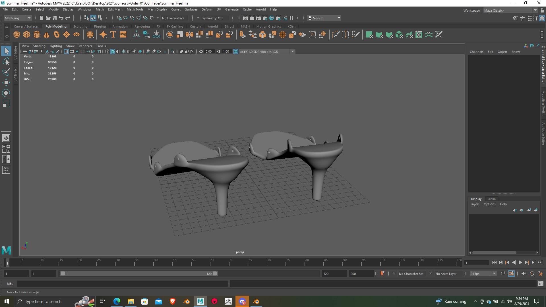Click the Multi-Cut tool icon
The image size is (546, 307).
click(336, 35)
